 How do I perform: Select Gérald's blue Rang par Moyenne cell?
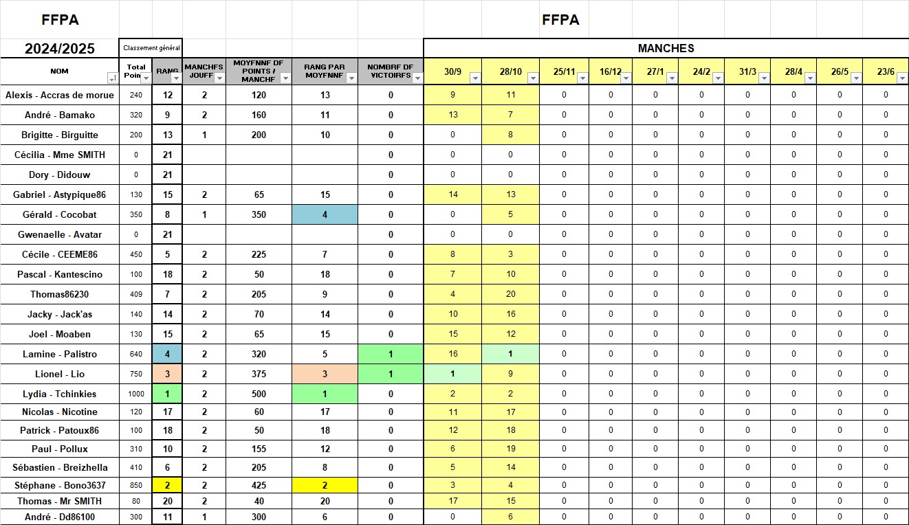tap(325, 214)
